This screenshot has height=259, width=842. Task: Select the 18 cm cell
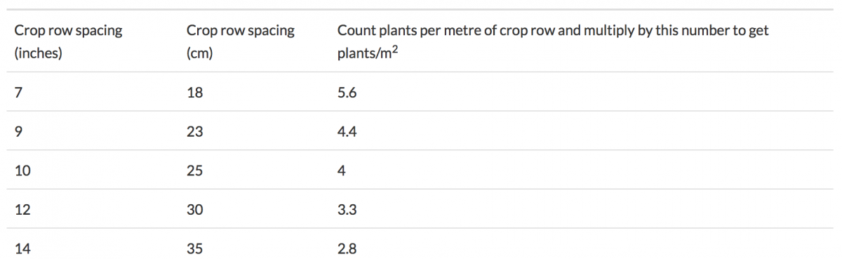click(194, 92)
